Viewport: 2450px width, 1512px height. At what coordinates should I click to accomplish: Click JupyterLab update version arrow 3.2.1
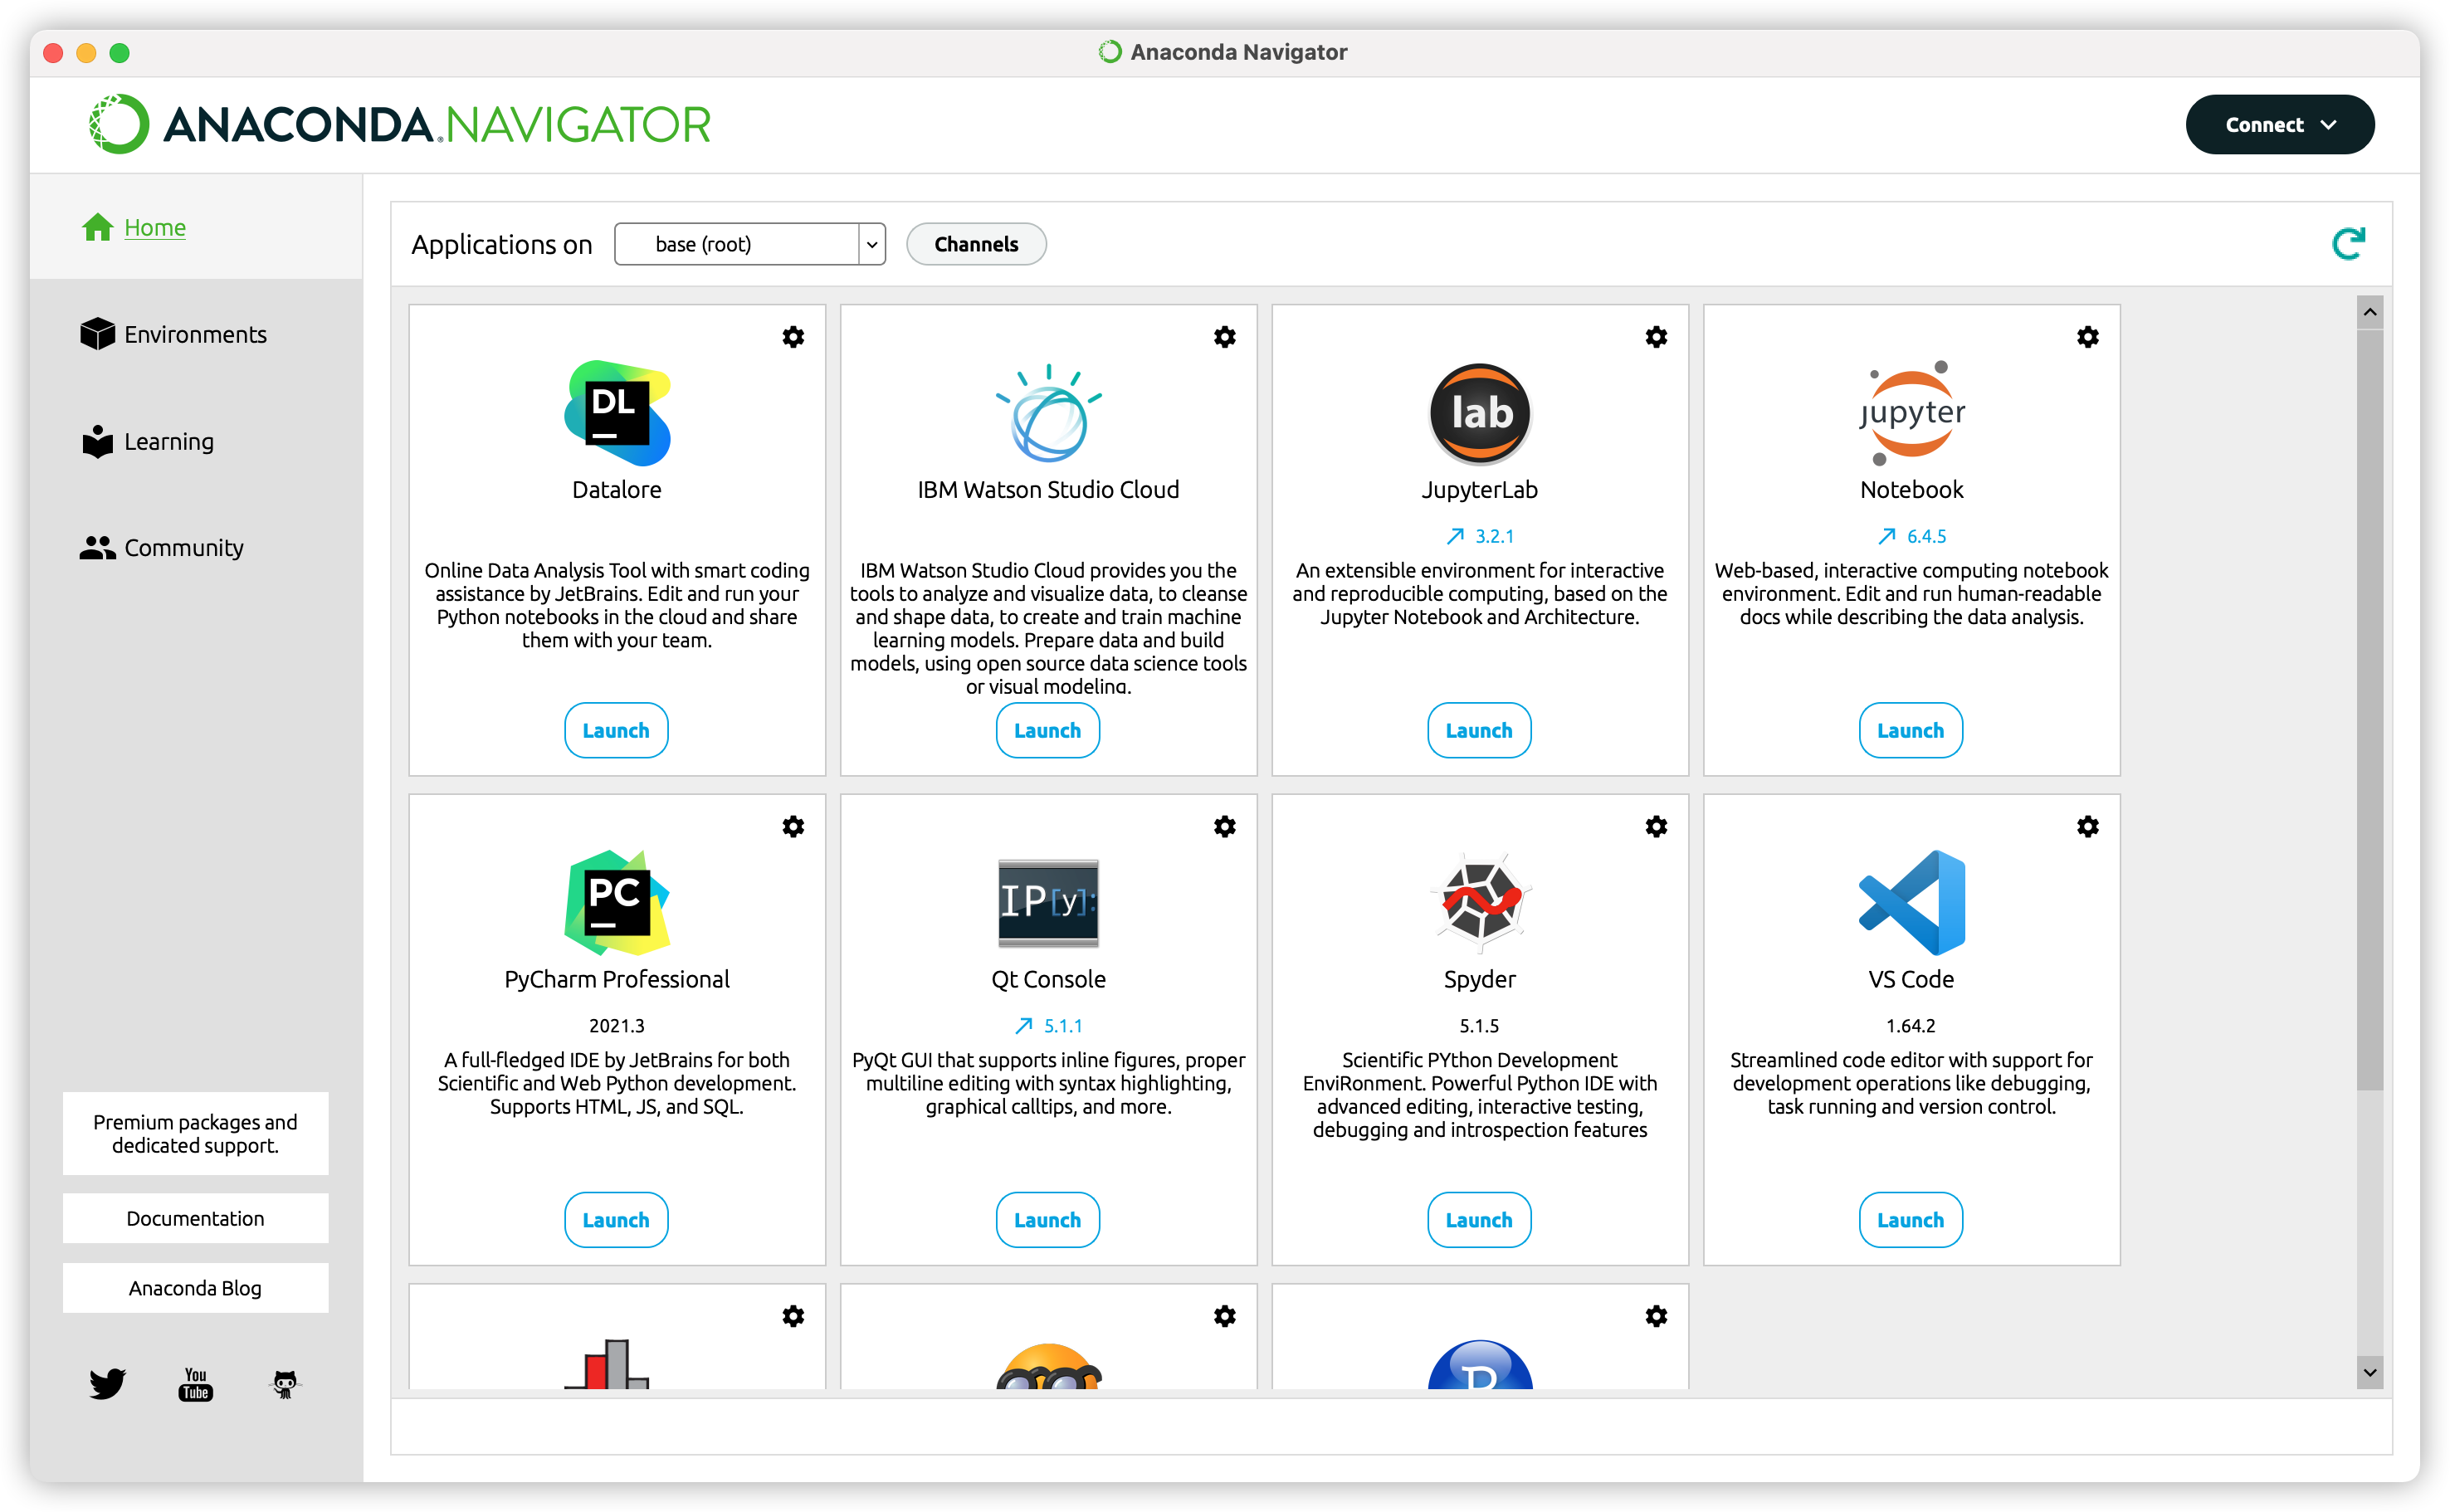(1480, 536)
